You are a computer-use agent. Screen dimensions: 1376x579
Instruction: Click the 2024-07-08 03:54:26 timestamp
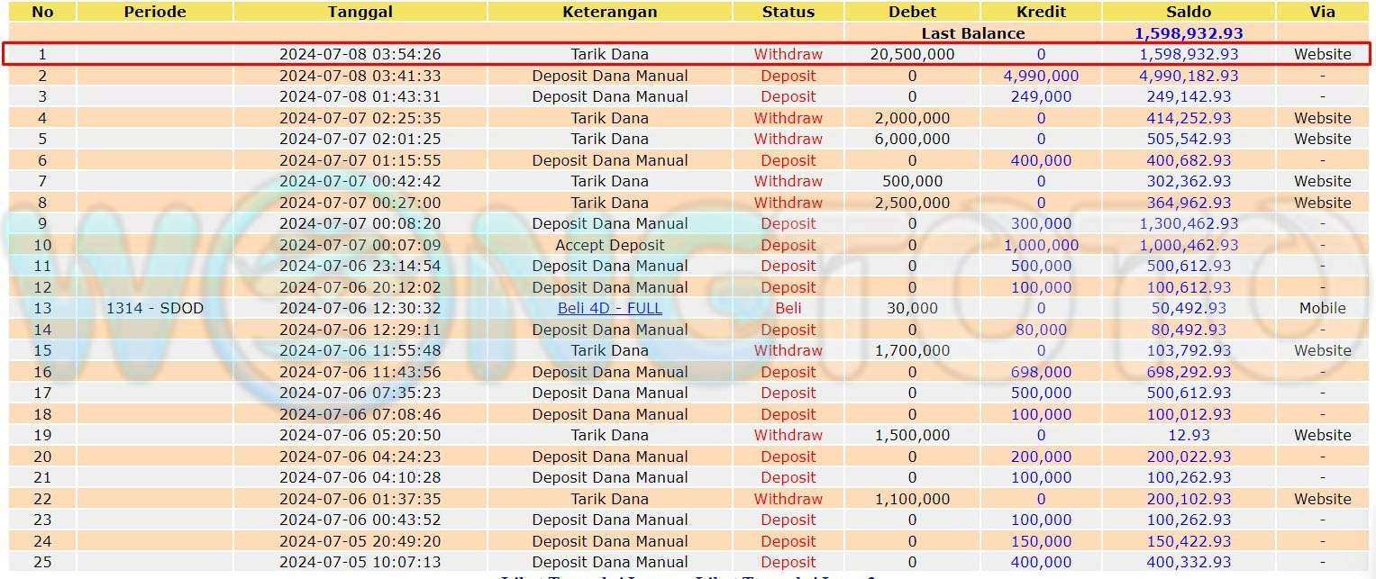pos(360,54)
